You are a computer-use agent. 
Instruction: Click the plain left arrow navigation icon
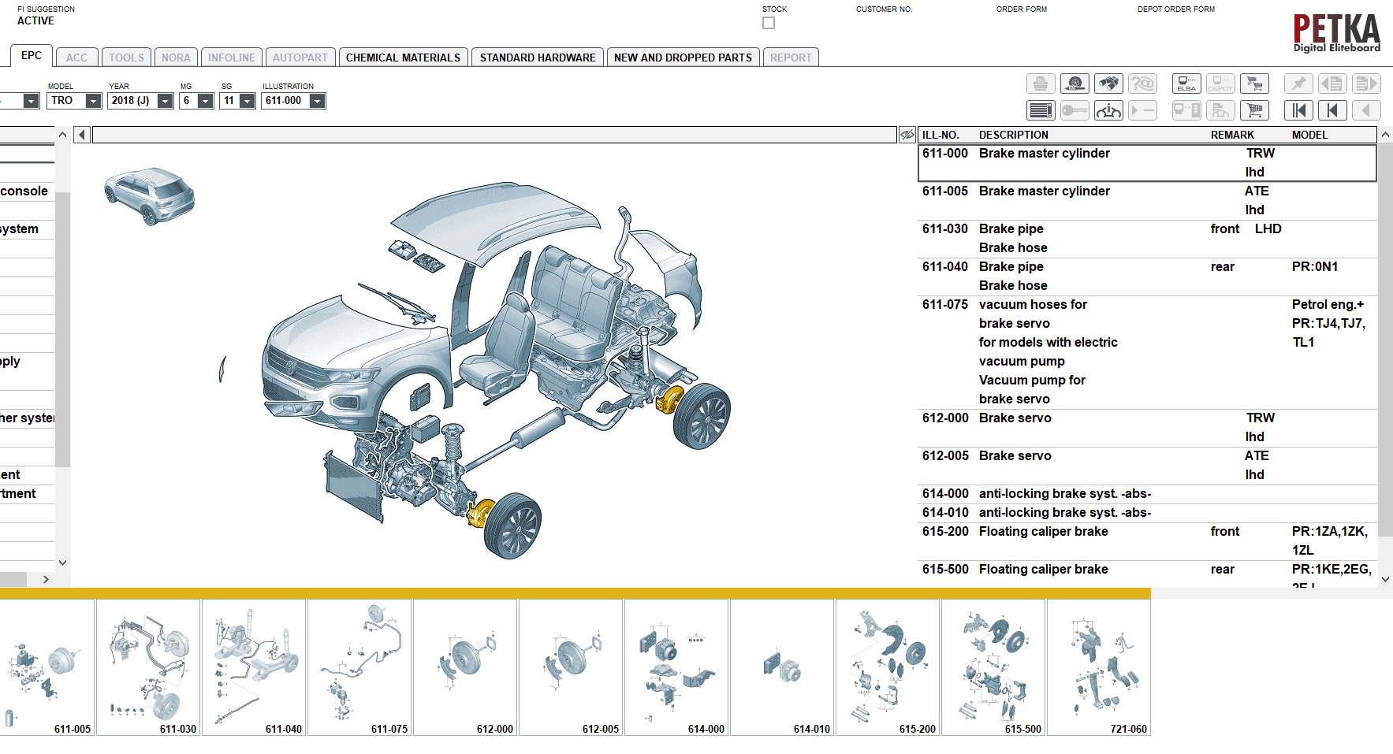(x=1366, y=110)
